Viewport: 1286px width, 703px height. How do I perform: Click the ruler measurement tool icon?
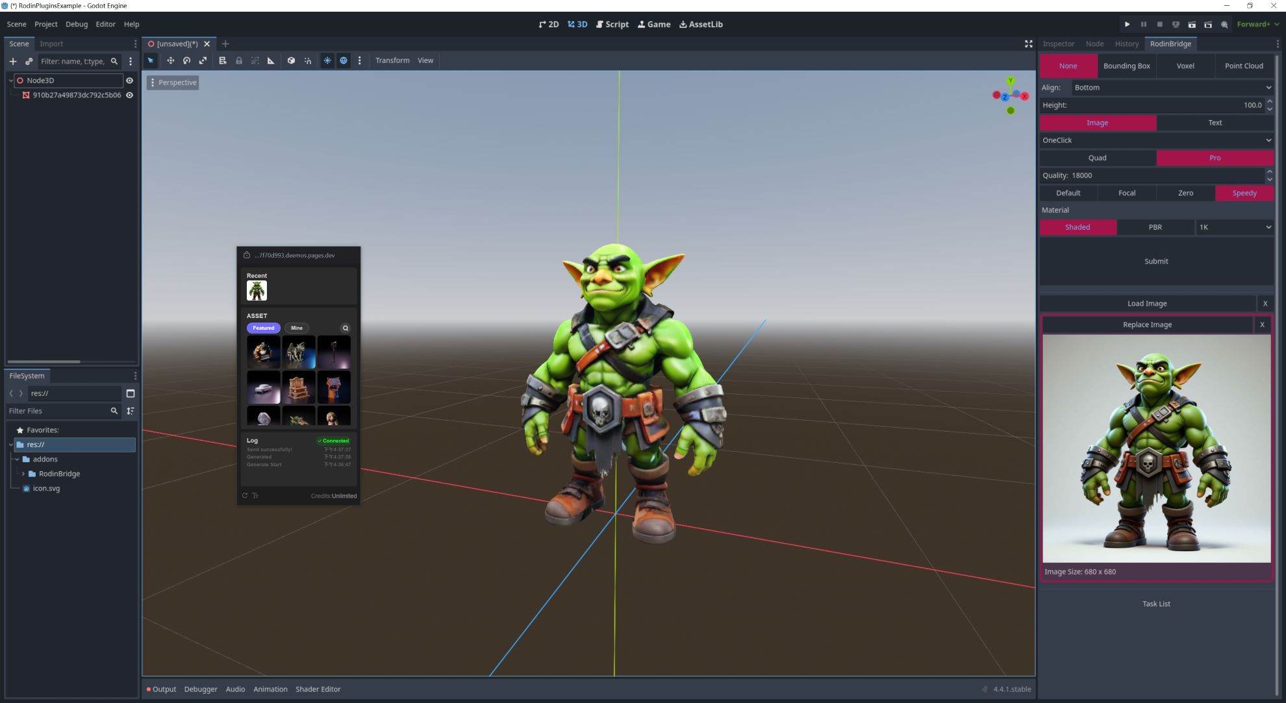coord(271,60)
